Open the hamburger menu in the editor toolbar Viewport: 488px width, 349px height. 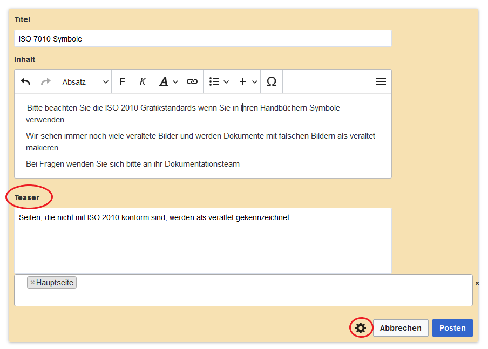[381, 82]
